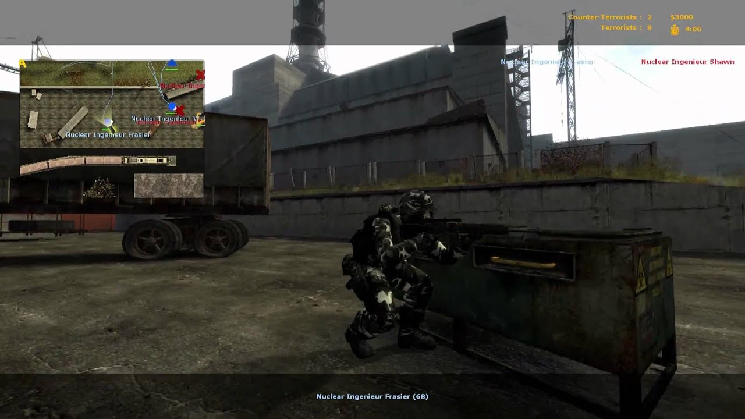Viewport: 745px width, 419px height.
Task: Click the spectated player marker with light cone
Action: click(108, 122)
